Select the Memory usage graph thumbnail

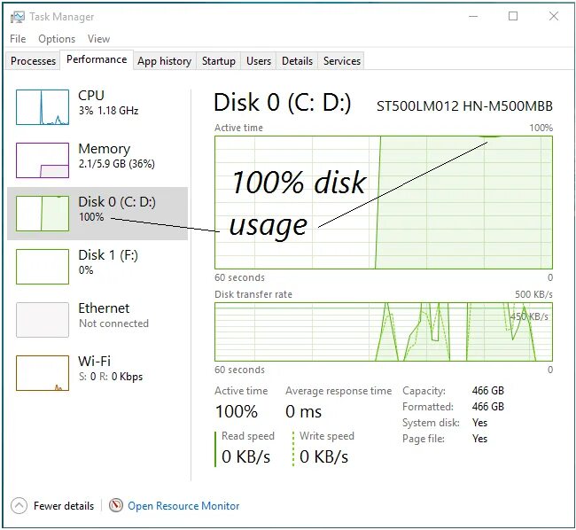(x=42, y=160)
